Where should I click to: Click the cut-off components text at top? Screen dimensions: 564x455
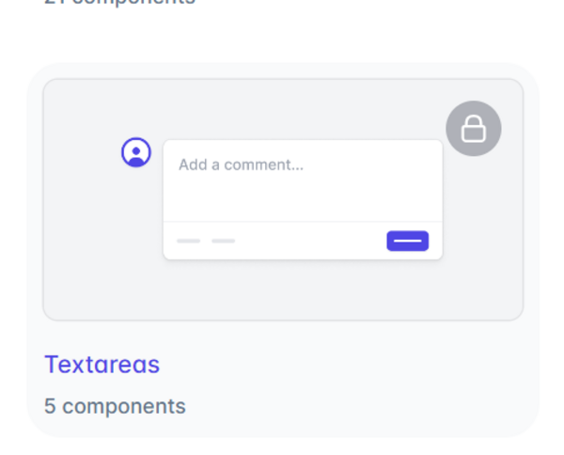119,2
